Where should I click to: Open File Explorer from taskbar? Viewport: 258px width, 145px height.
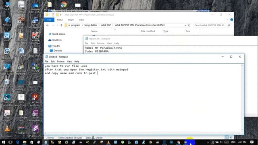(25, 142)
